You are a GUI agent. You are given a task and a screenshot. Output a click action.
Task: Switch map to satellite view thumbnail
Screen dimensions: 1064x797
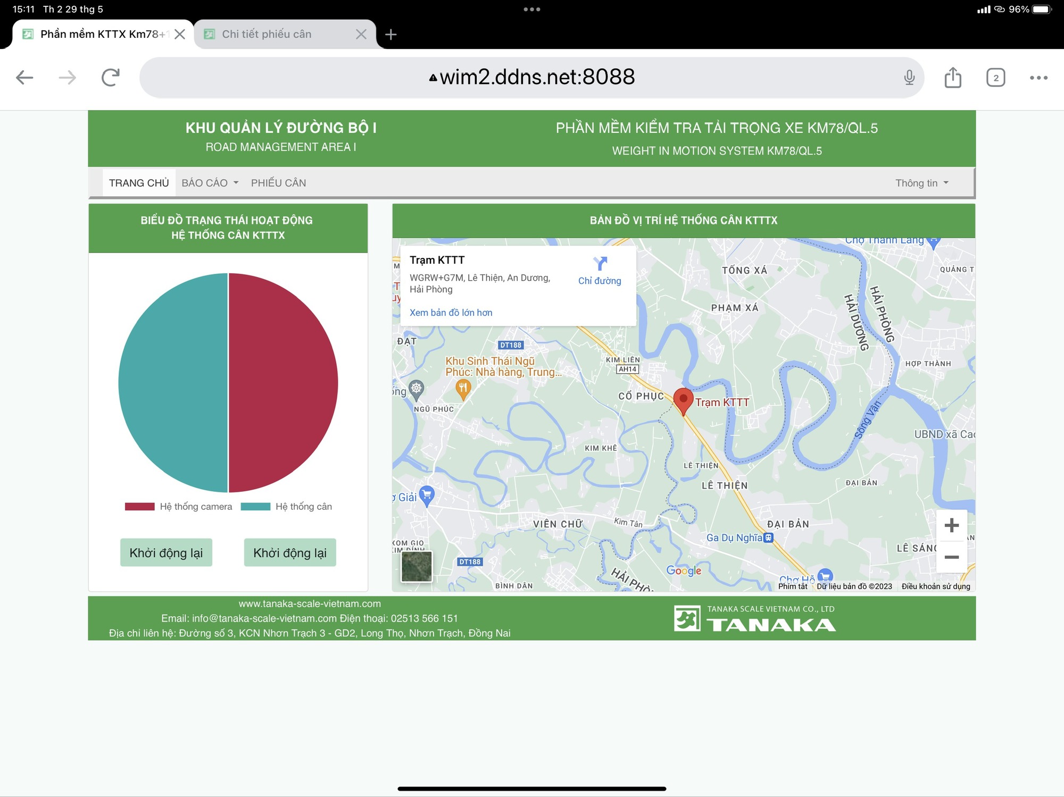pyautogui.click(x=417, y=567)
